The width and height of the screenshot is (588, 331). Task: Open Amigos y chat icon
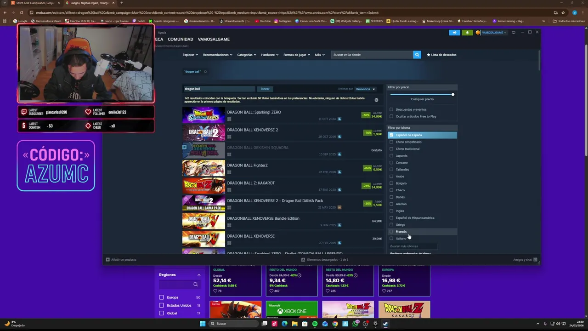tap(535, 260)
